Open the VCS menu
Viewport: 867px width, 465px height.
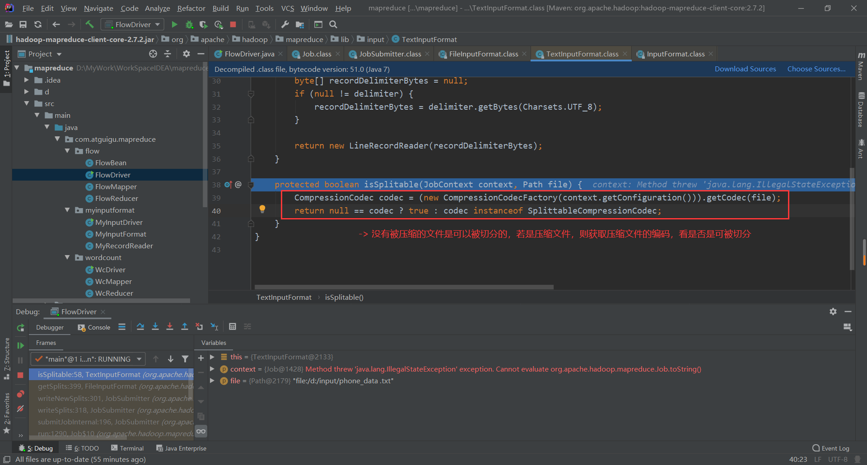[288, 8]
